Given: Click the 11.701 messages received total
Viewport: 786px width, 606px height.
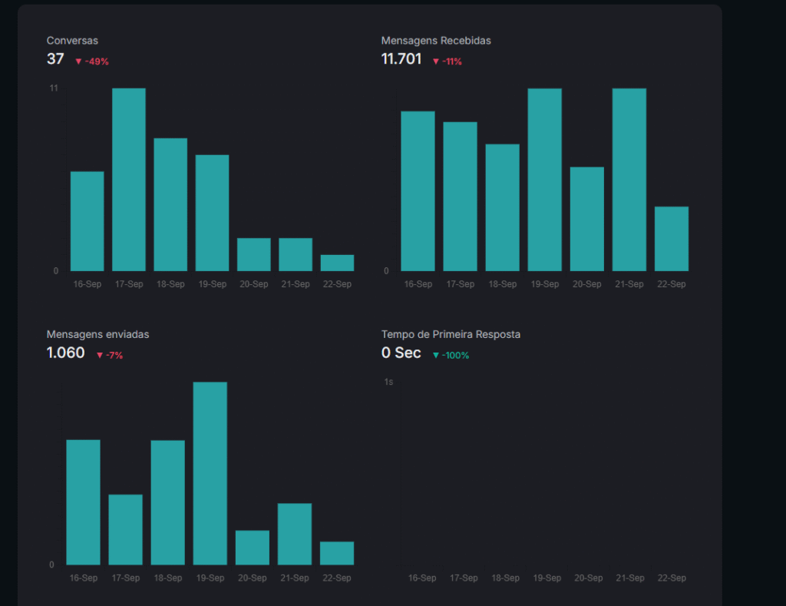Looking at the screenshot, I should coord(401,59).
